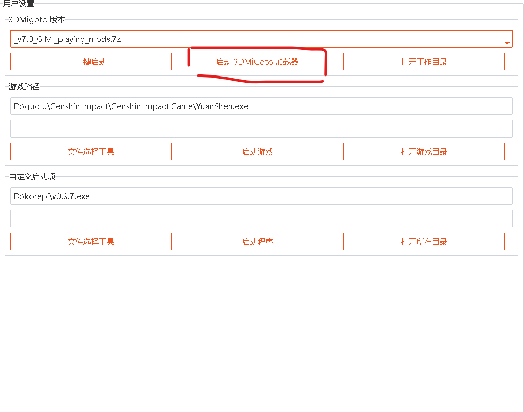The image size is (524, 412).
Task: Expand the 3DMigoto version dropdown arrow
Action: coord(506,43)
